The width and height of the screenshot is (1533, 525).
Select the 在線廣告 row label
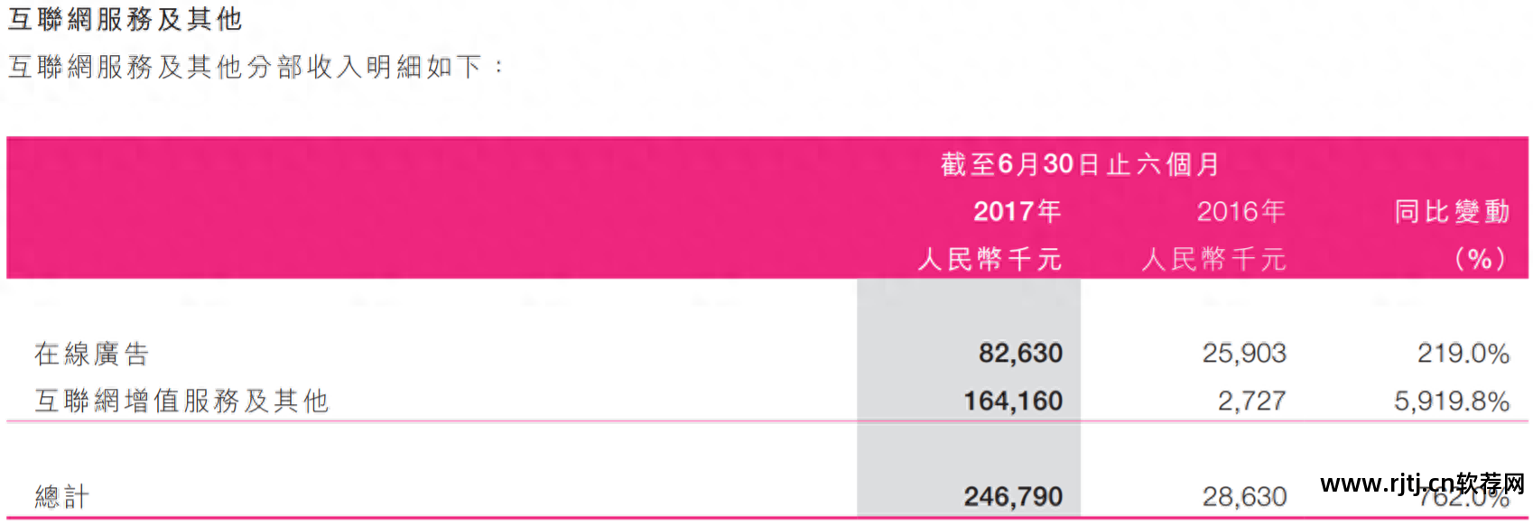[91, 354]
